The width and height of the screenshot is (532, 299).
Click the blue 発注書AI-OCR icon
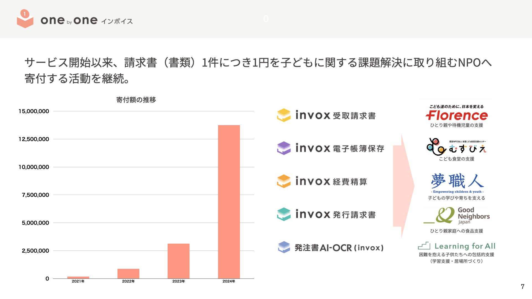pos(284,247)
